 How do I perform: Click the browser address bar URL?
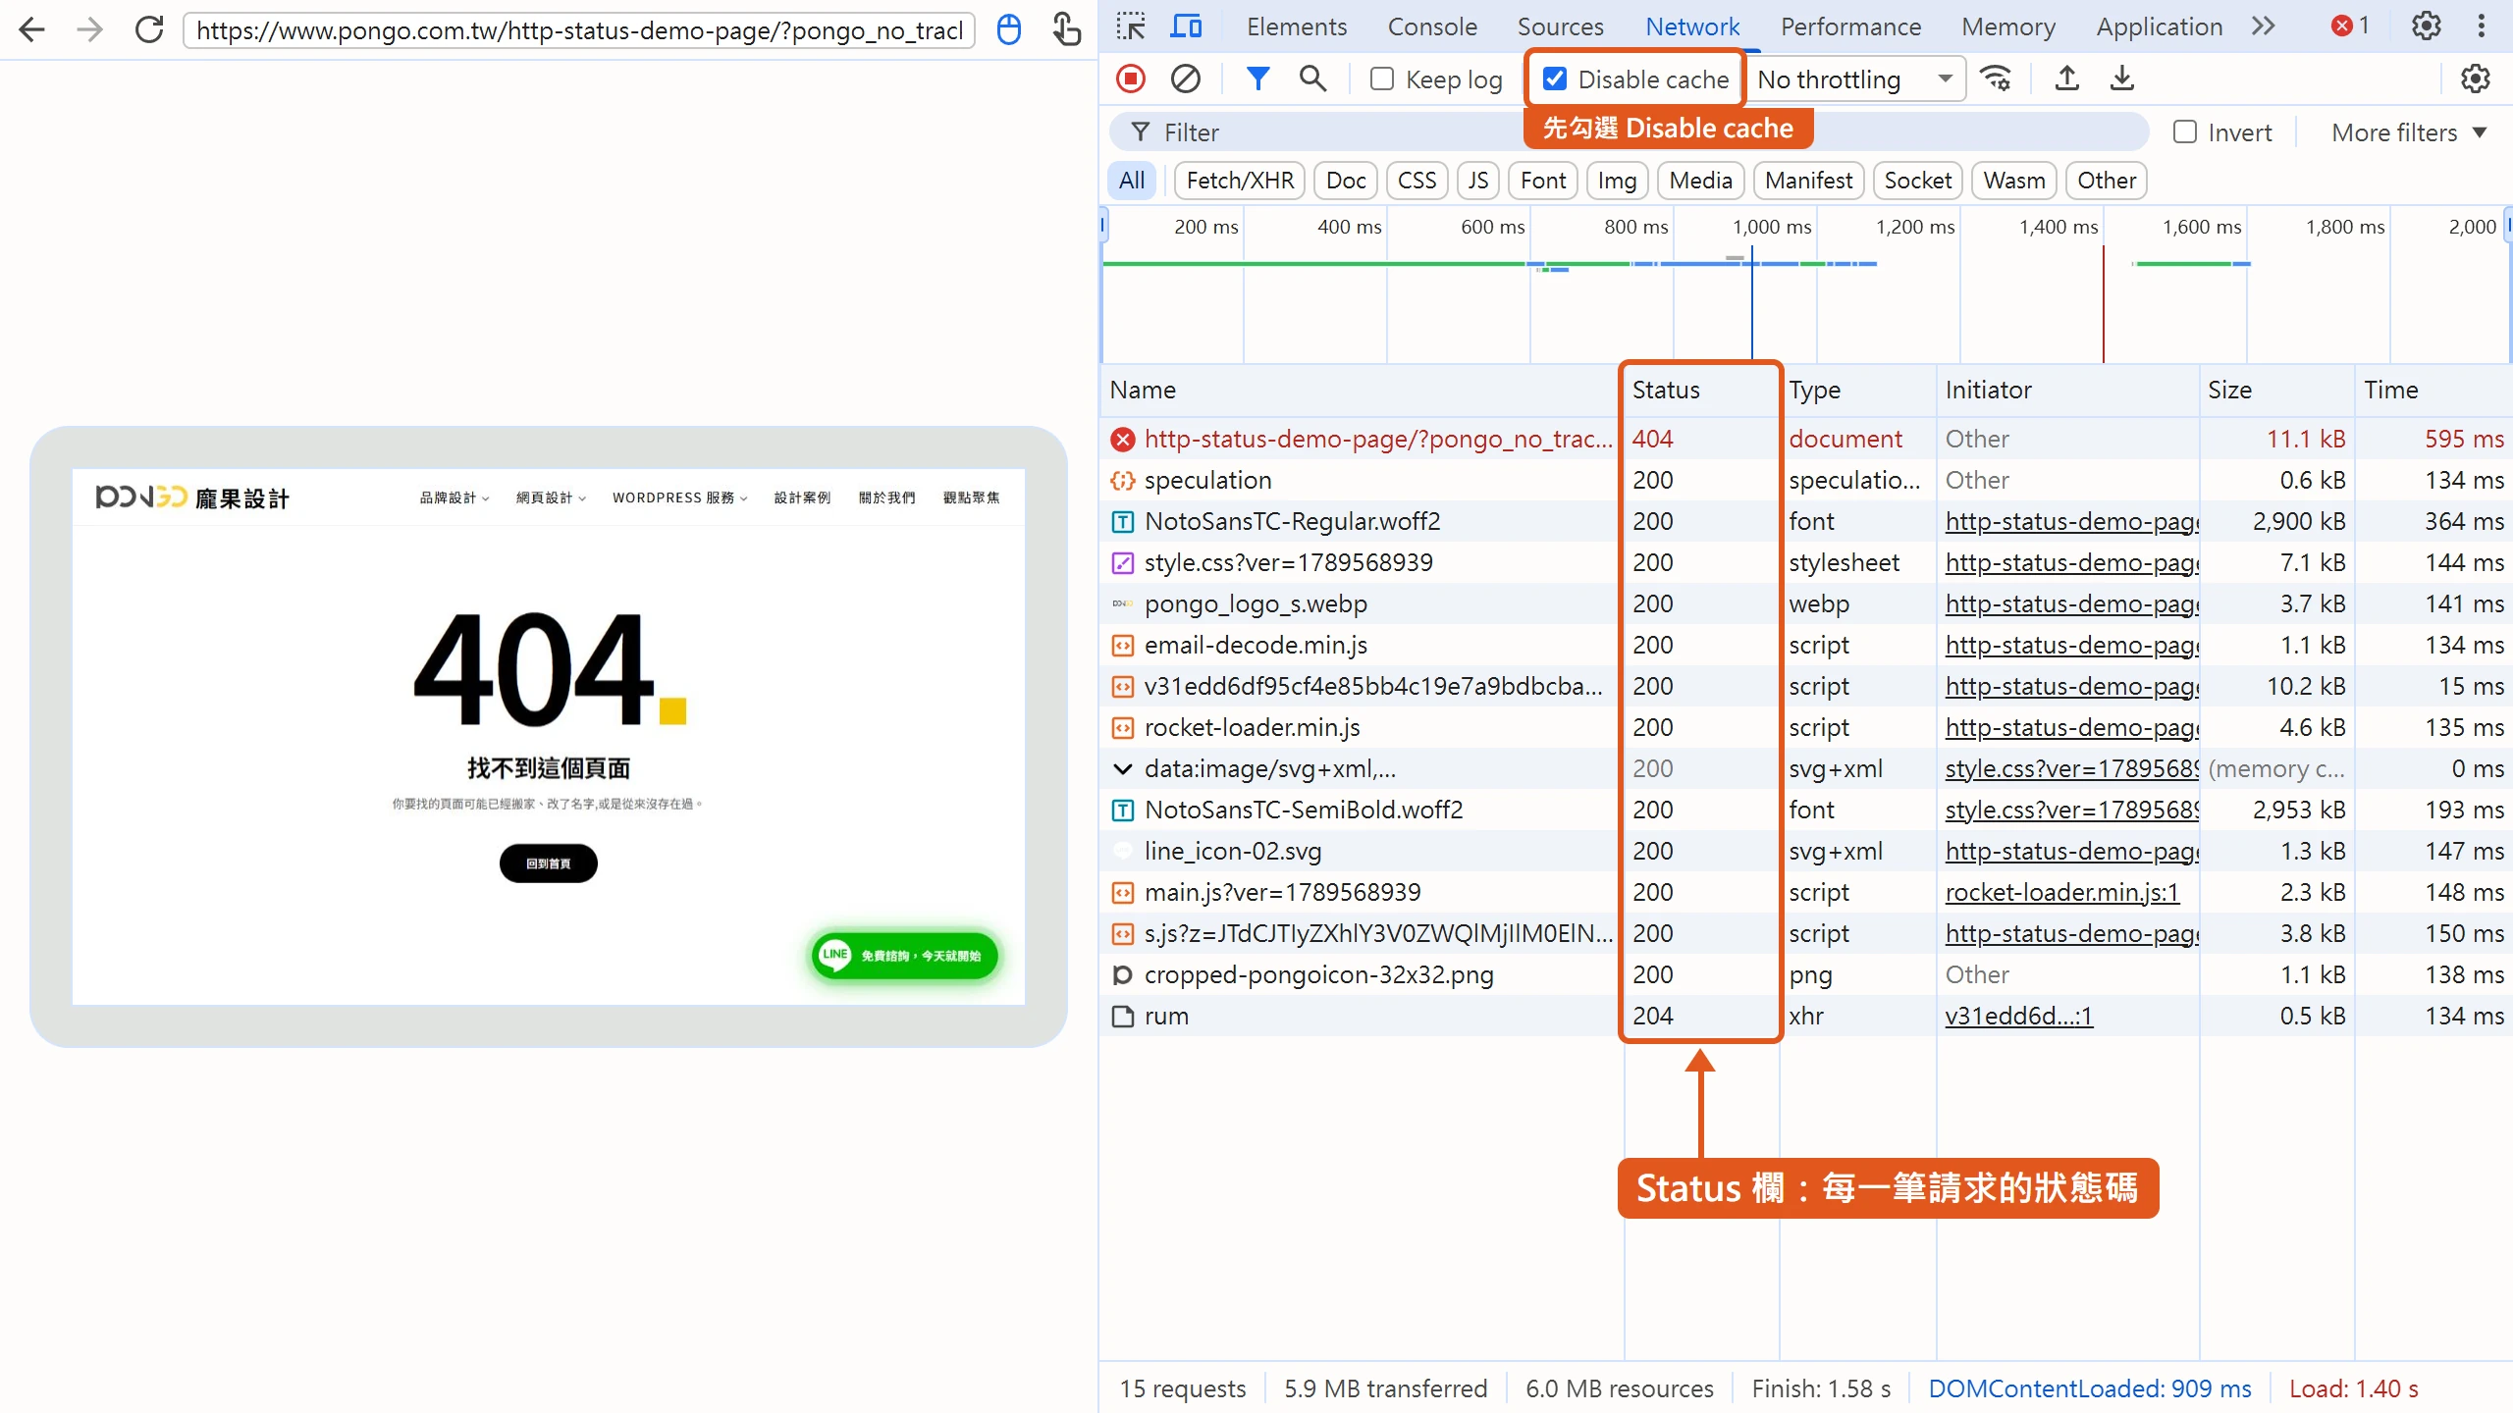point(579,30)
